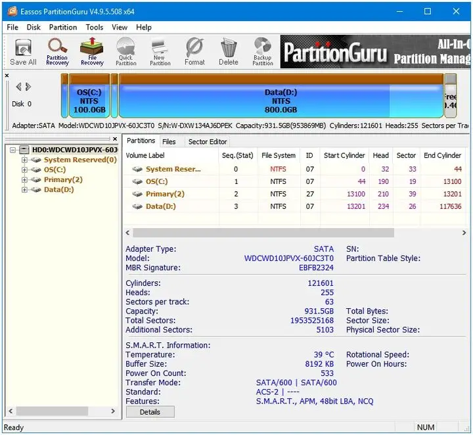Click the HD0 hard disk icon in tree

(x=24, y=150)
